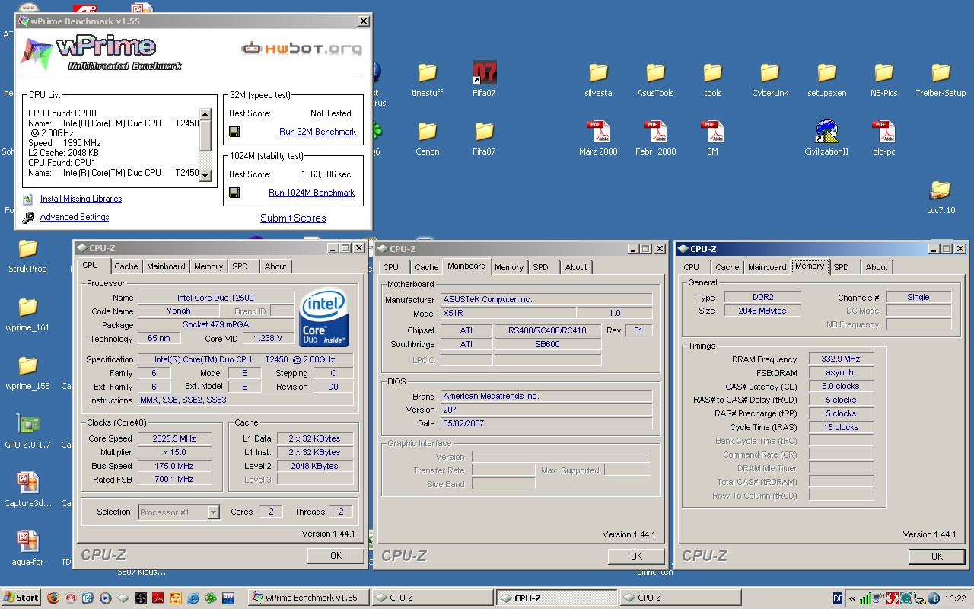The height and width of the screenshot is (609, 974).
Task: Select the Treiber-Setup folder icon
Action: (x=941, y=80)
